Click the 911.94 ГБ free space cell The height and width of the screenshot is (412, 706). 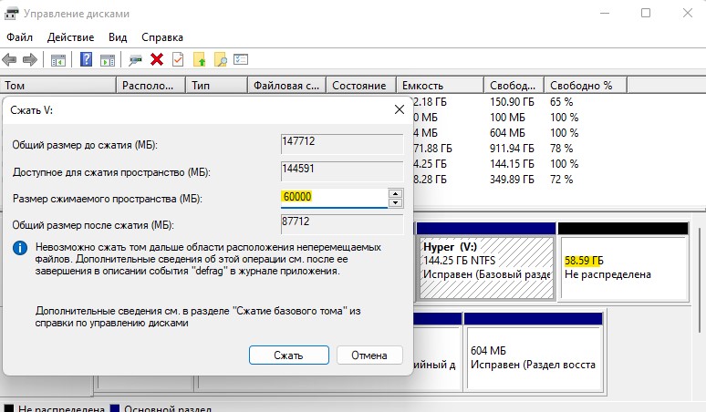tap(512, 149)
